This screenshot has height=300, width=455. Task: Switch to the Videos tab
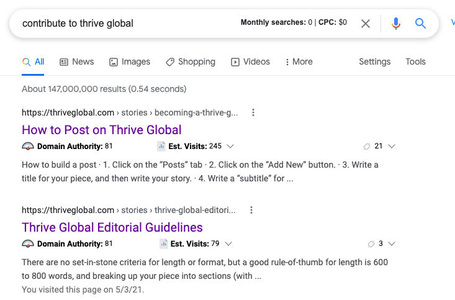click(250, 62)
